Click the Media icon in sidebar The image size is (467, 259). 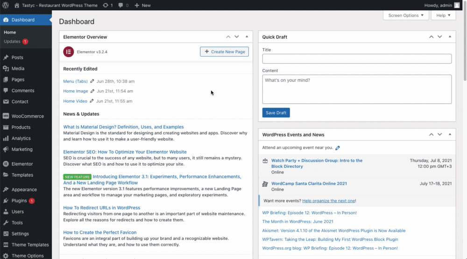tap(6, 68)
